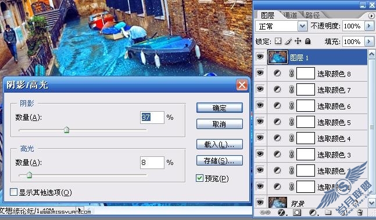Toggle visibility of 选取颜色 7 layer
The height and width of the screenshot is (220, 376).
[x=260, y=89]
